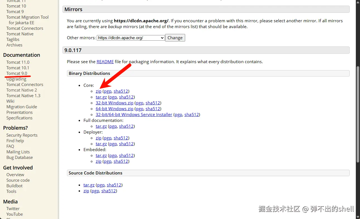Open pgp for source code zip
This screenshot has width=360, height=219.
pyautogui.click(x=95, y=191)
